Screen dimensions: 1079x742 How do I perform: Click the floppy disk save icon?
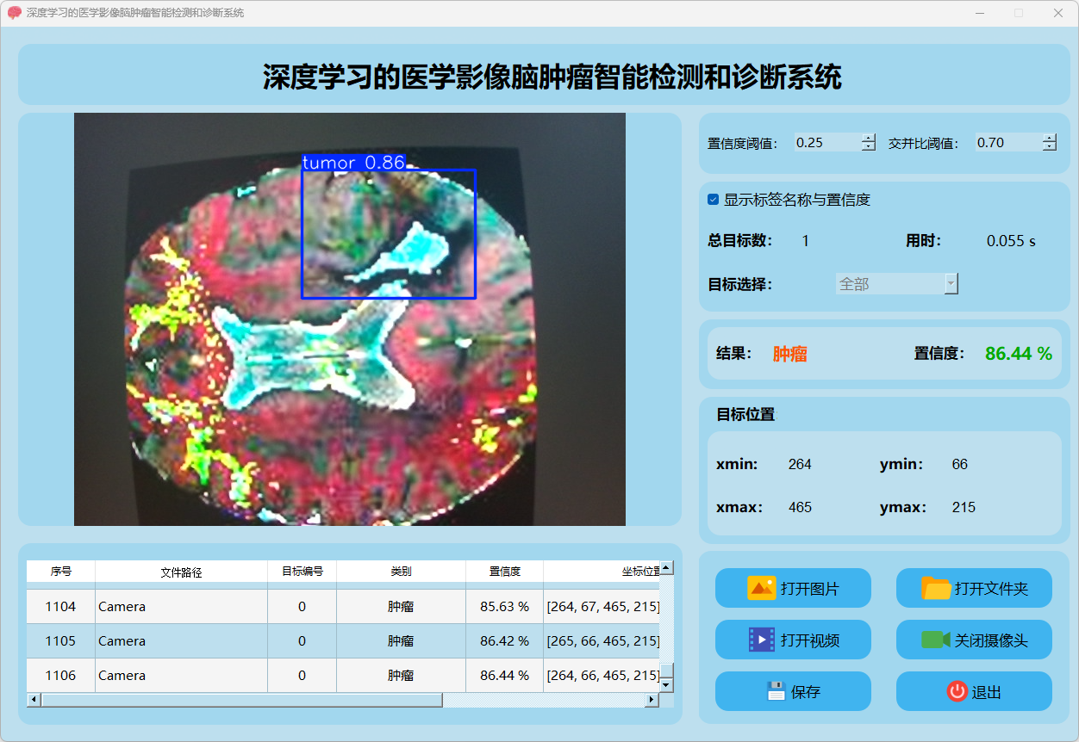(x=777, y=691)
